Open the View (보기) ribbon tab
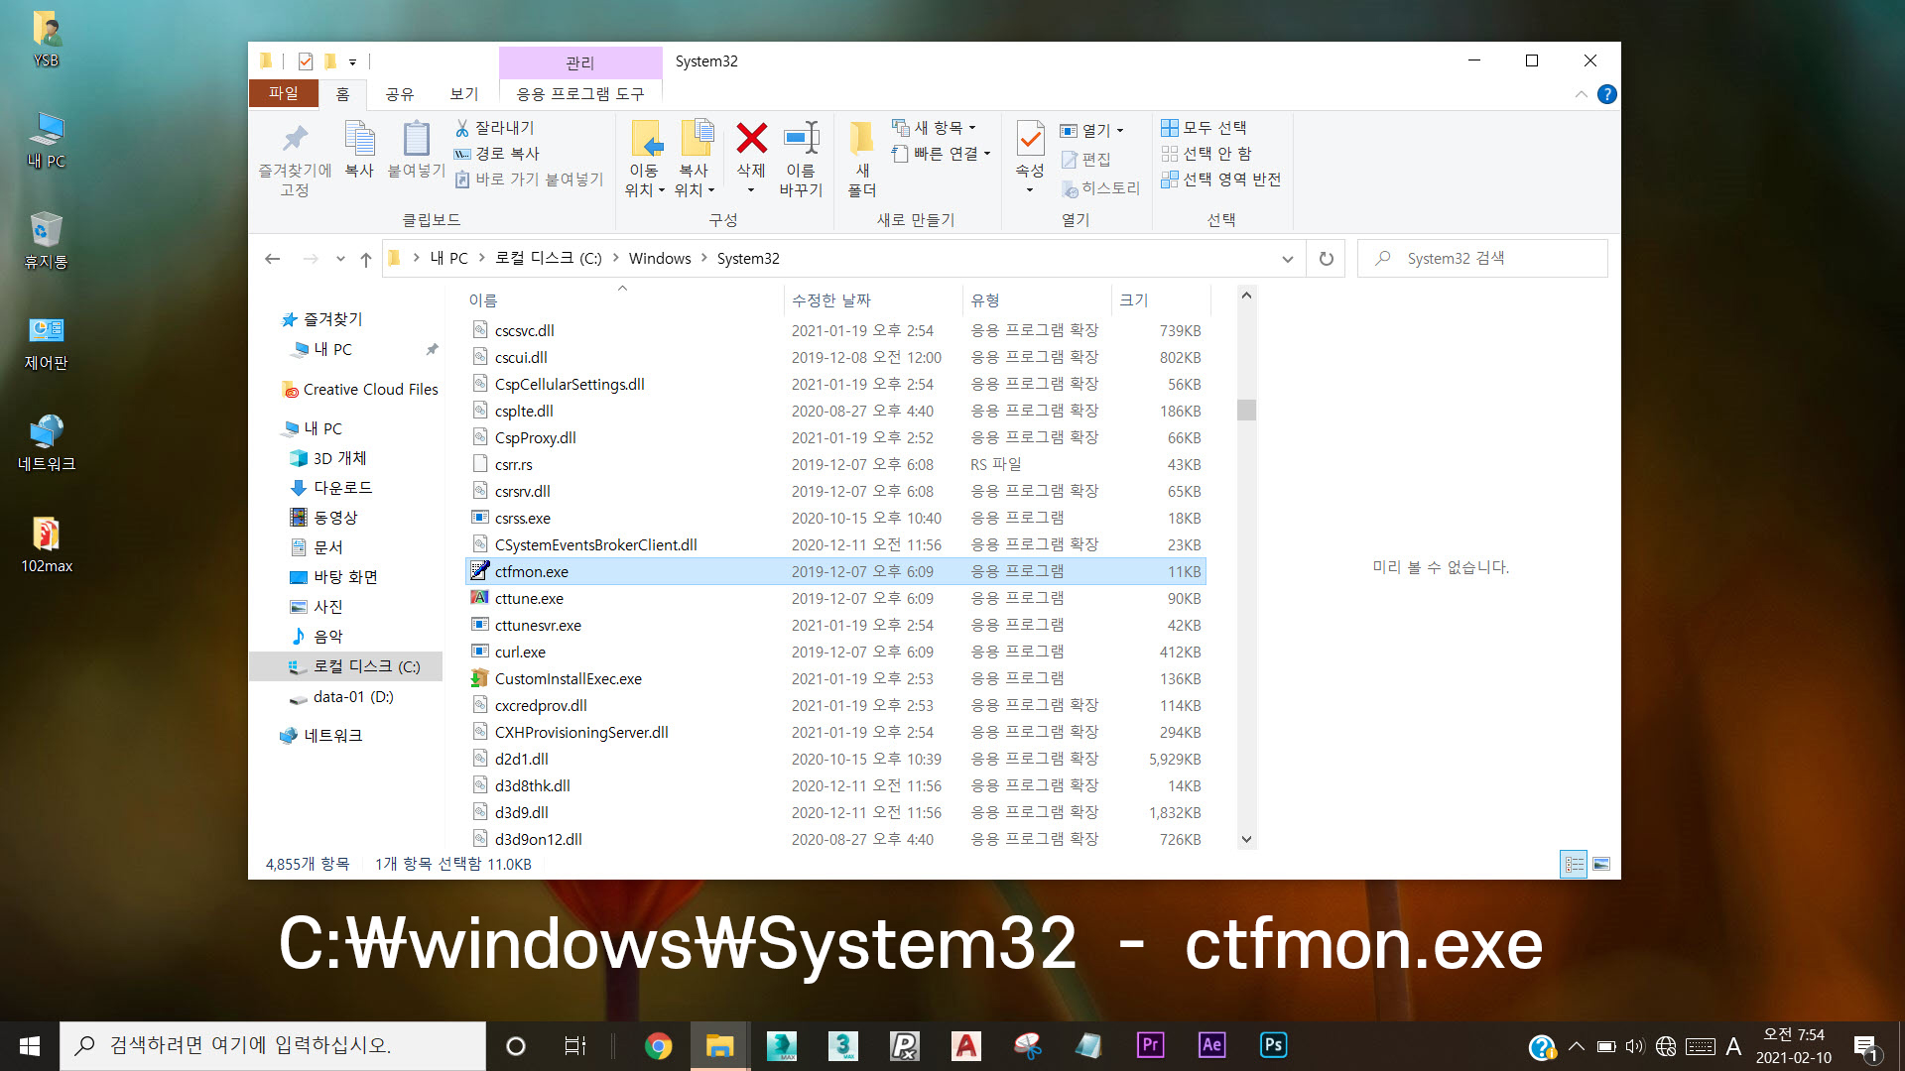Screen dimensions: 1905x1071 pos(463,94)
